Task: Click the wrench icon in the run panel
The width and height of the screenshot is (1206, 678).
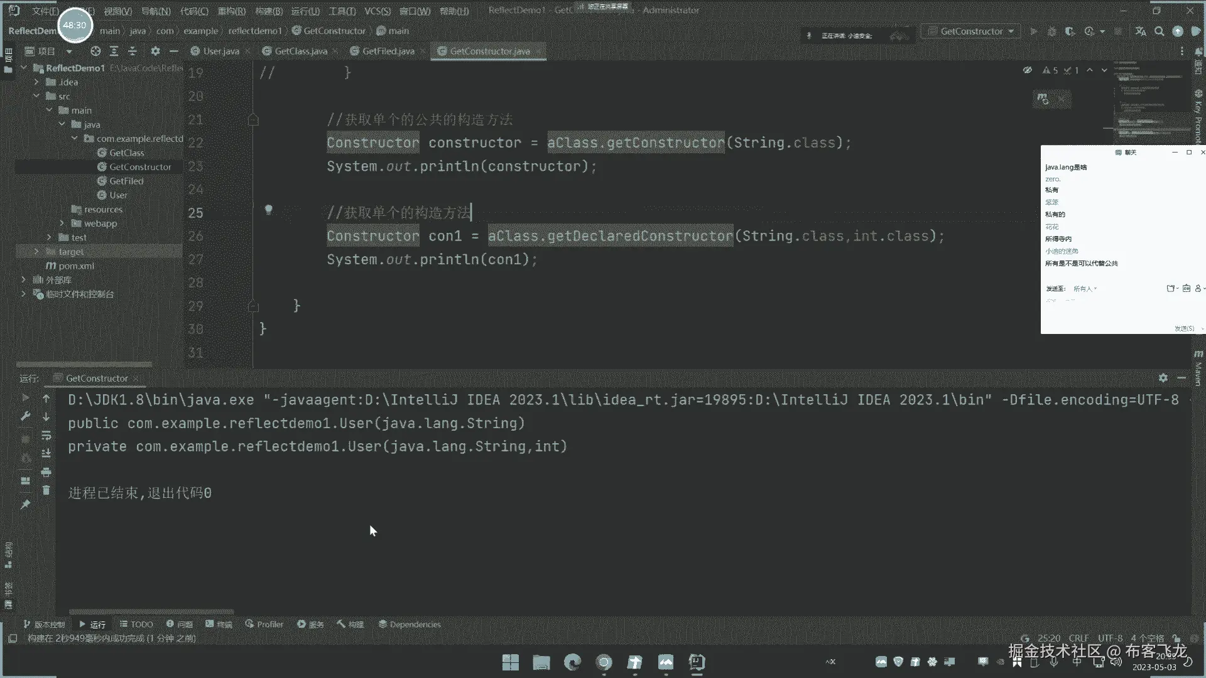Action: 26,416
